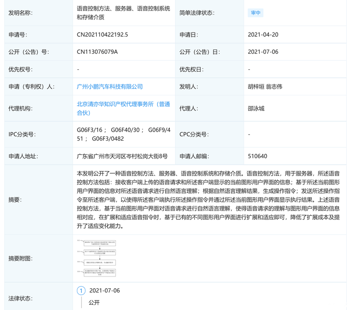Click publication number CN113076079A
The width and height of the screenshot is (351, 310).
(97, 52)
